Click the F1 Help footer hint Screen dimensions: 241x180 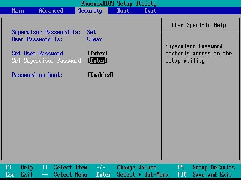pos(19,168)
